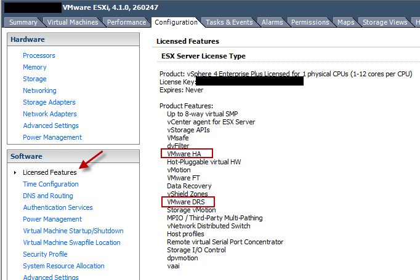Image resolution: width=420 pixels, height=280 pixels.
Task: Click the 'vaai' feature entry
Action: (173, 266)
